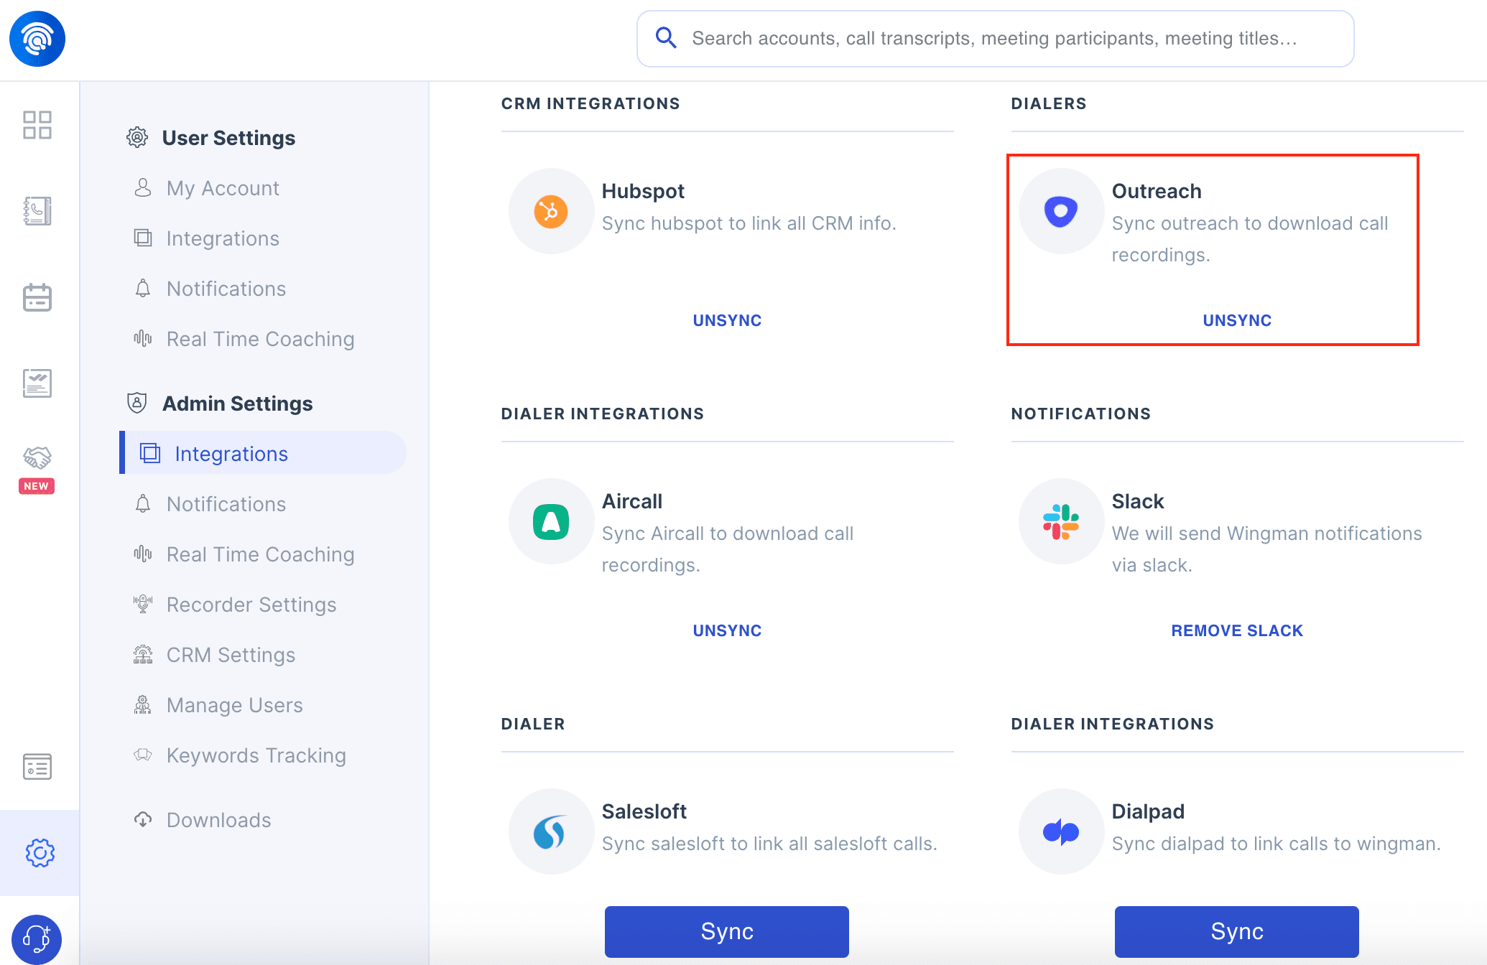This screenshot has width=1487, height=965.
Task: Go to Manage Users menu item
Action: click(234, 705)
